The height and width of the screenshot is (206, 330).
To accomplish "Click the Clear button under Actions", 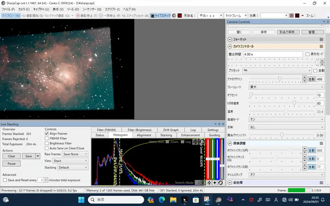I will coord(12,156).
